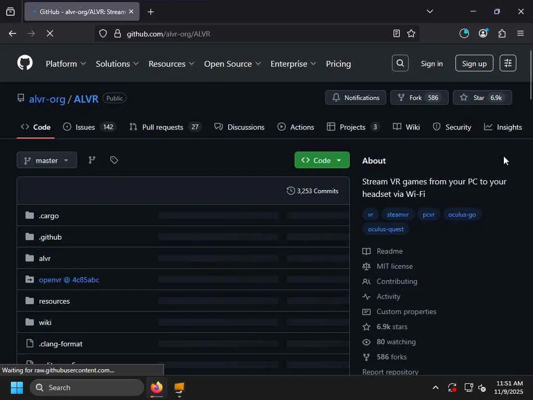Open the alvr-org owner link
This screenshot has width=533, height=400.
pos(47,99)
